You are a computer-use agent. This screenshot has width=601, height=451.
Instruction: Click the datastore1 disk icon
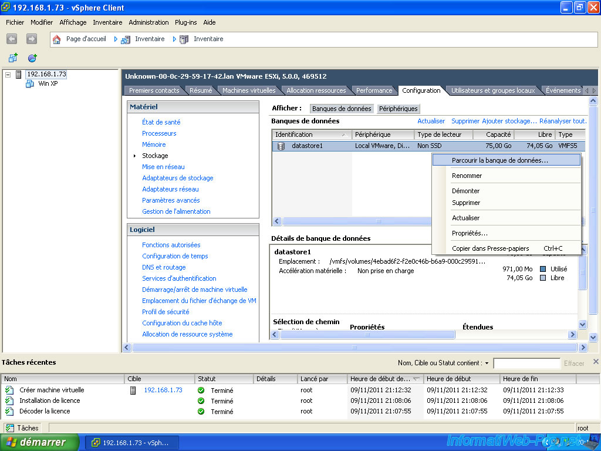pos(281,146)
